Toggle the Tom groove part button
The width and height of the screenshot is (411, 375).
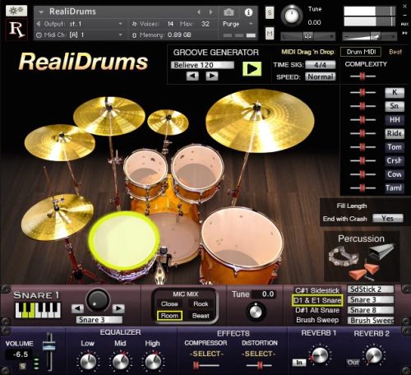coord(395,147)
